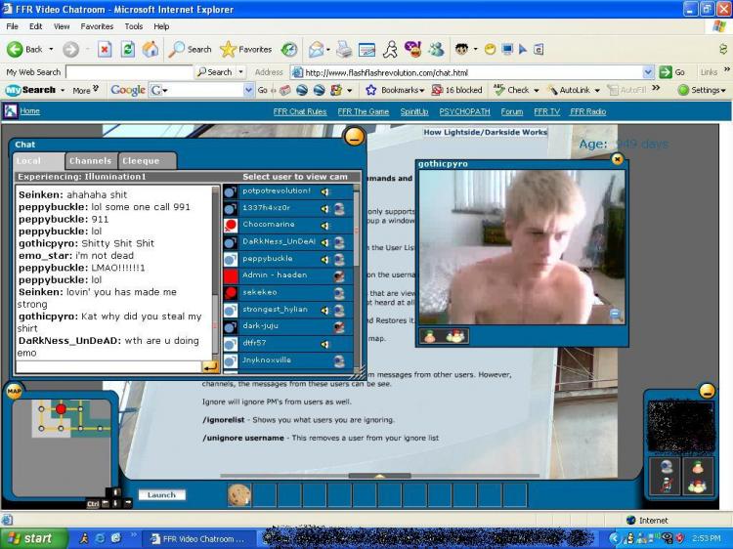Toggle speaker mute for dtfr57
This screenshot has width=733, height=549.
[x=325, y=344]
